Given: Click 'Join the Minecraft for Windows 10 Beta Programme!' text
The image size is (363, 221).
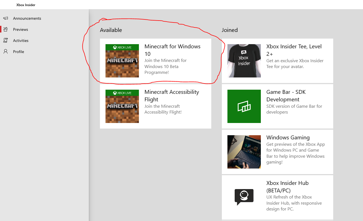Looking at the screenshot, I should (166, 66).
